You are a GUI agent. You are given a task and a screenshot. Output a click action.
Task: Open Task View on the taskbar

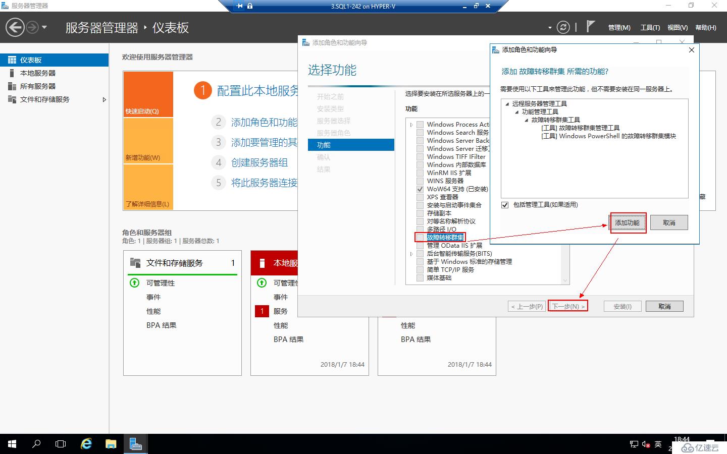click(x=61, y=444)
